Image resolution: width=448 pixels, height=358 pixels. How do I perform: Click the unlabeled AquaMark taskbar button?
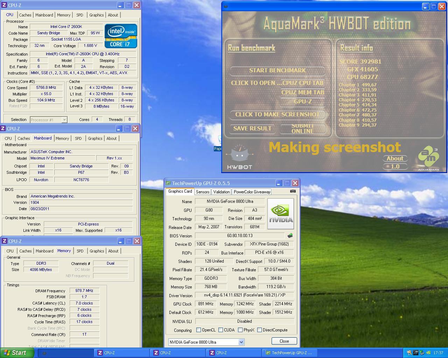point(65,353)
